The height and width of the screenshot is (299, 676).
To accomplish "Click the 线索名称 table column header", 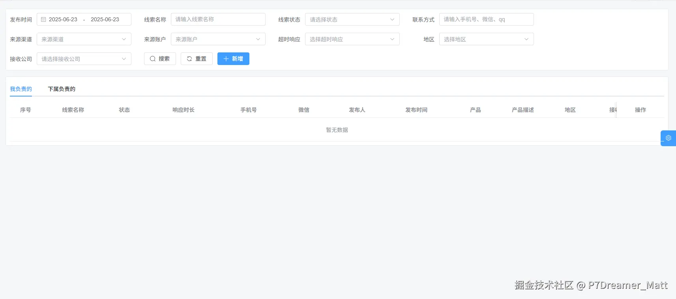I will 73,110.
